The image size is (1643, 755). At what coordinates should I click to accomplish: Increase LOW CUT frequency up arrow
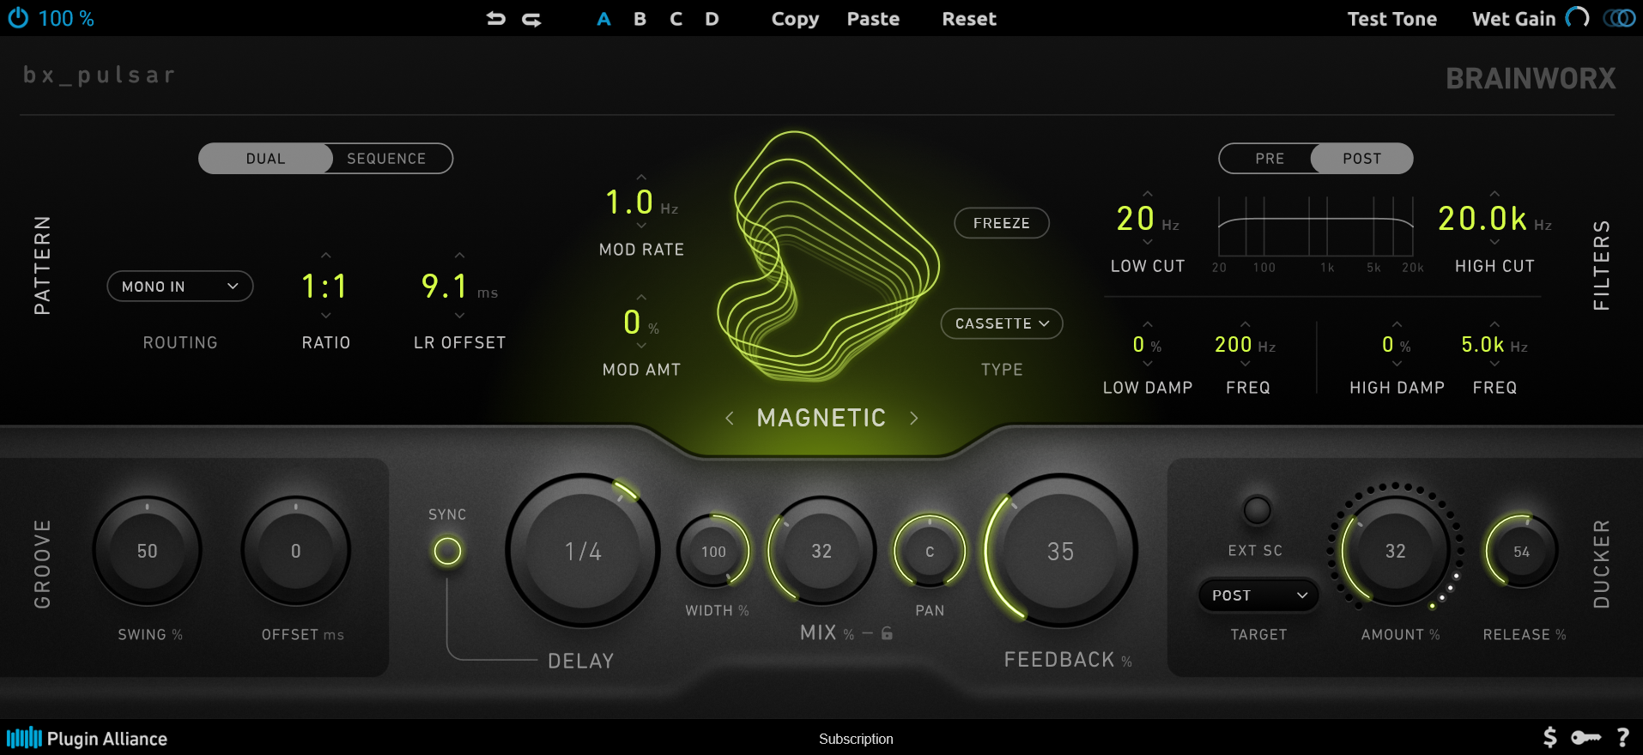[1148, 194]
